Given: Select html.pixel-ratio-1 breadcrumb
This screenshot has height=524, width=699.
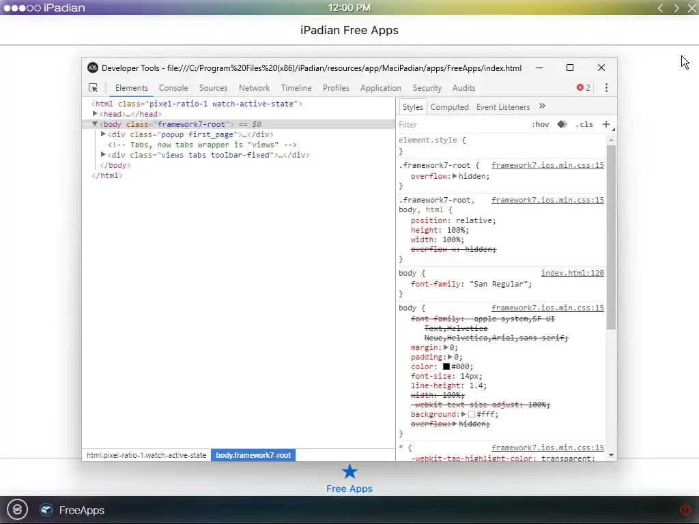Looking at the screenshot, I should point(146,455).
